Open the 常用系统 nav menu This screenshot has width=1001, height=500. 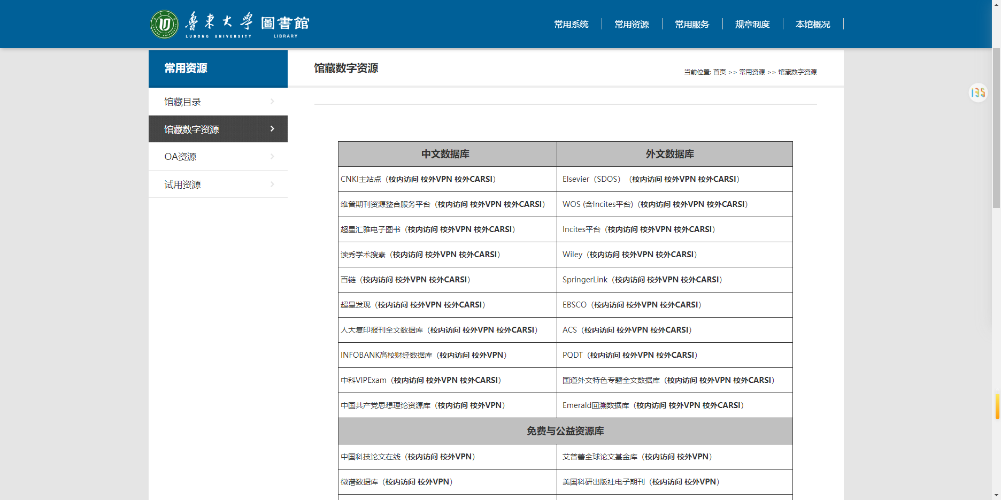(x=571, y=24)
